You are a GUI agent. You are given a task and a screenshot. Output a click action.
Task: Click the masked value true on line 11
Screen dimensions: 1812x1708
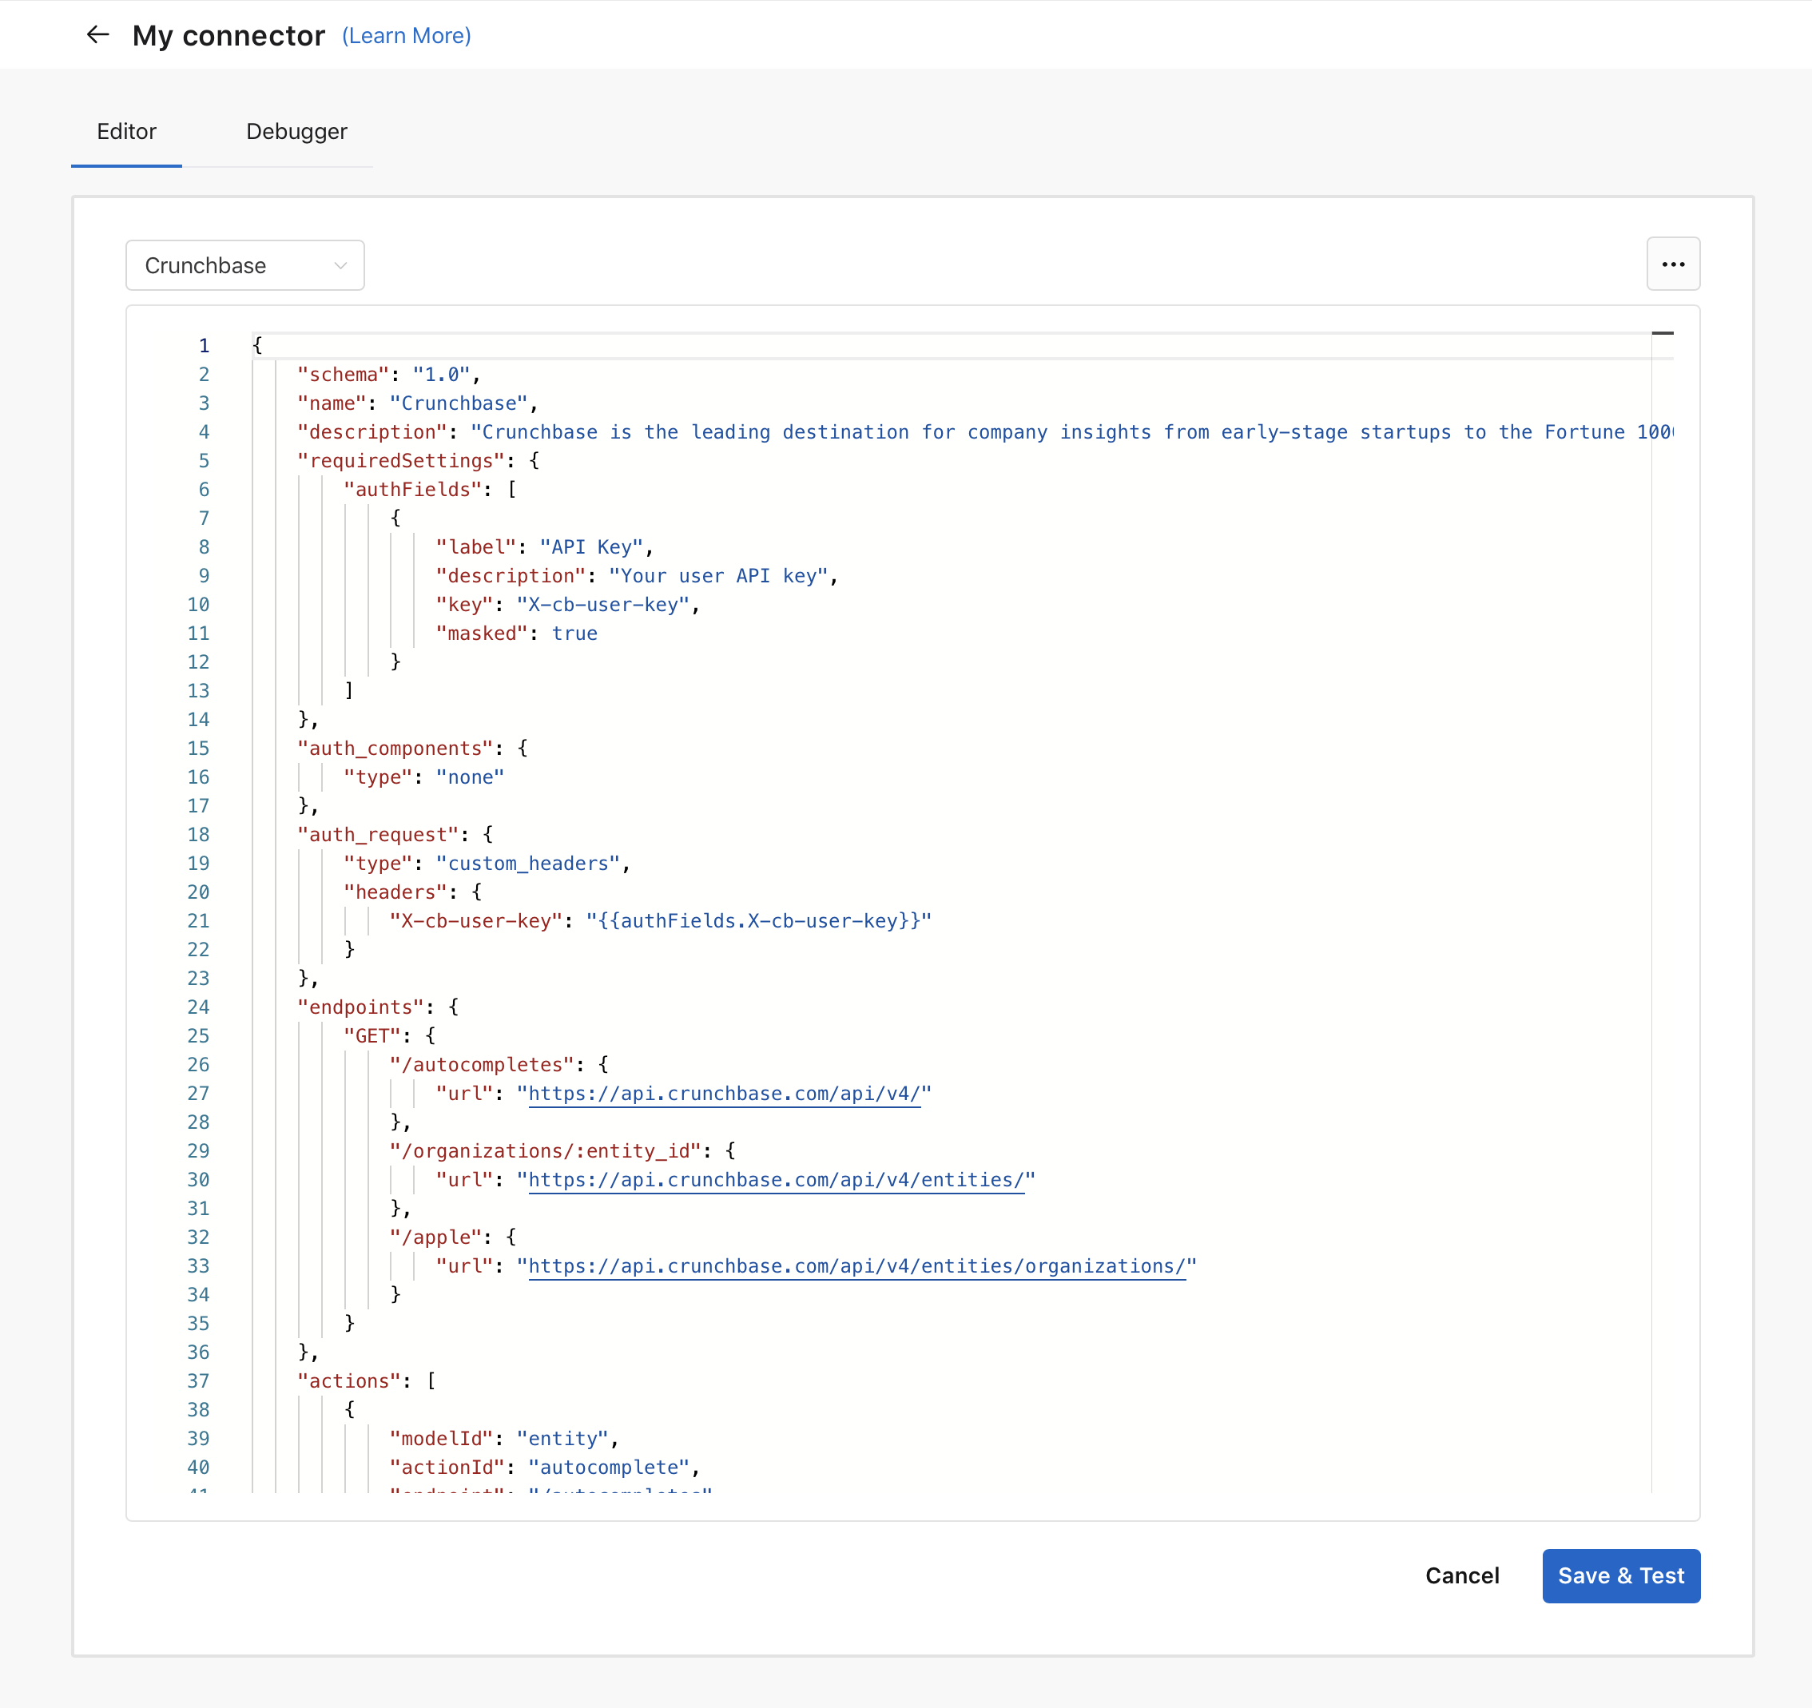coord(574,633)
